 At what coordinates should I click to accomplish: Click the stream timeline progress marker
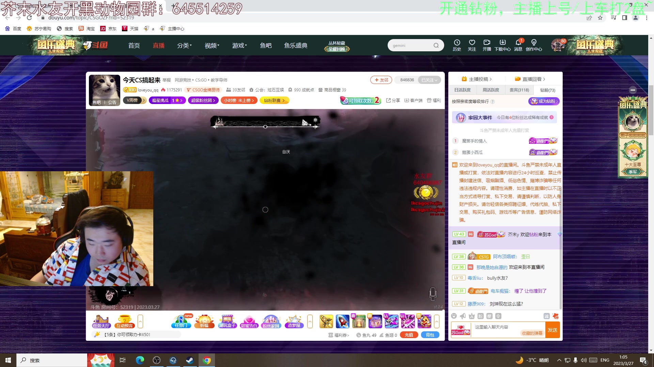265,127
